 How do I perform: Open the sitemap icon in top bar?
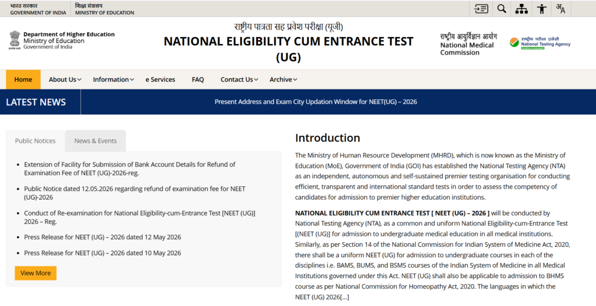tap(521, 8)
